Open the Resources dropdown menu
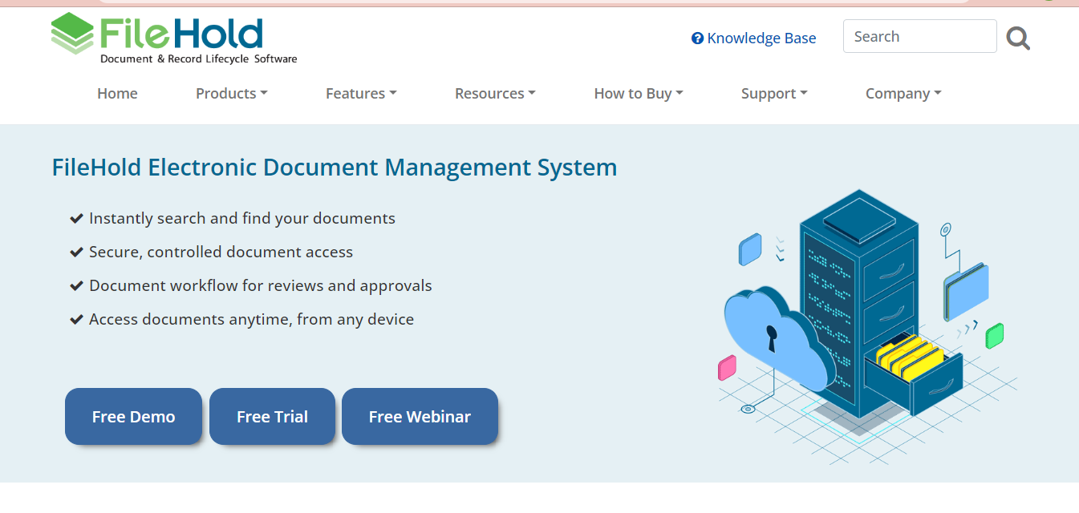Image resolution: width=1079 pixels, height=513 pixels. (x=495, y=94)
